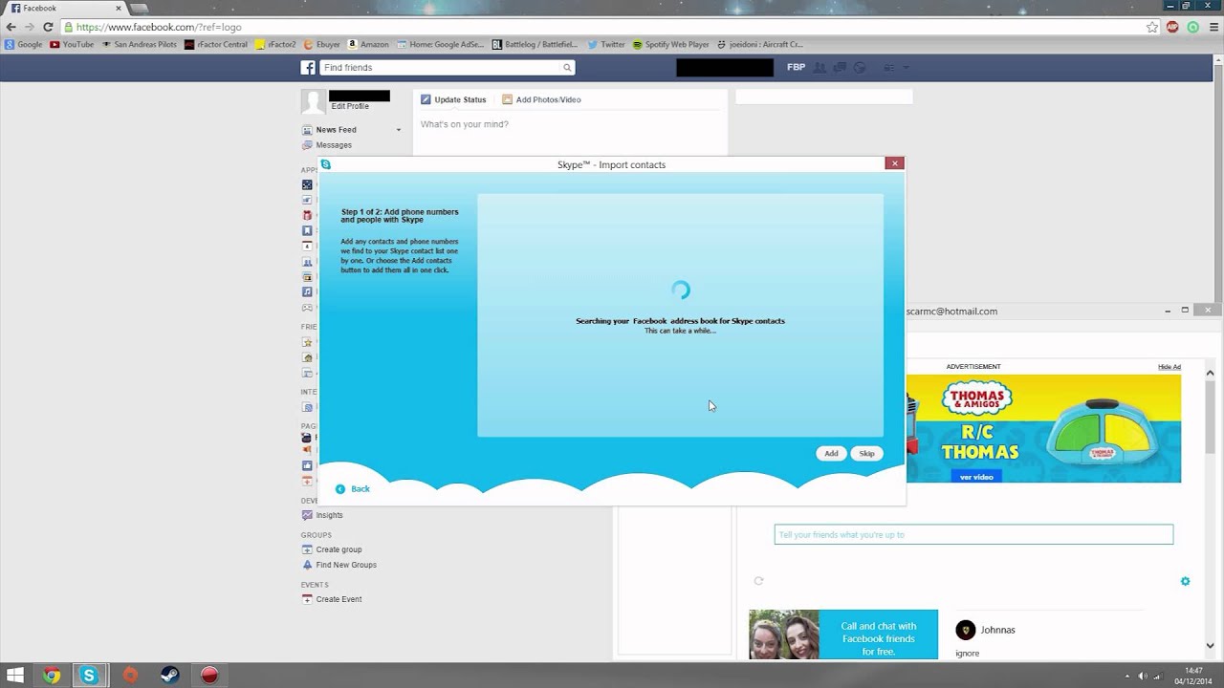Click Hide Ad link in Skype
Screen dimensions: 1224x688
[1169, 367]
